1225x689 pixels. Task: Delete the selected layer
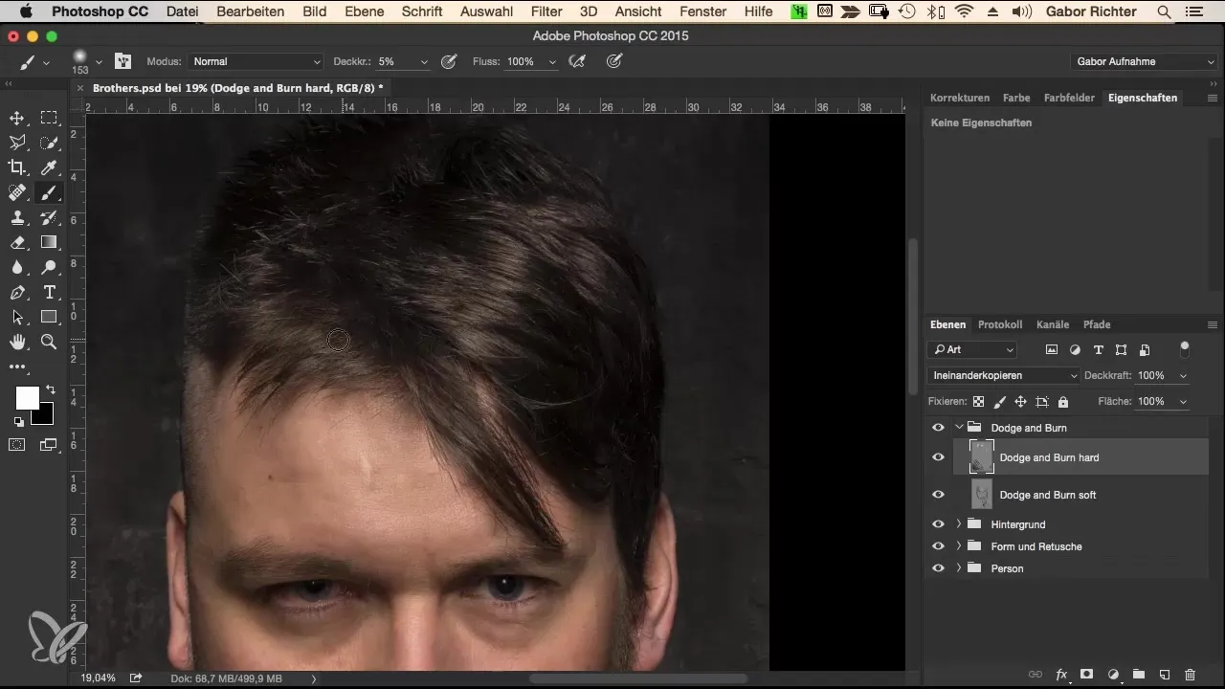pyautogui.click(x=1191, y=675)
